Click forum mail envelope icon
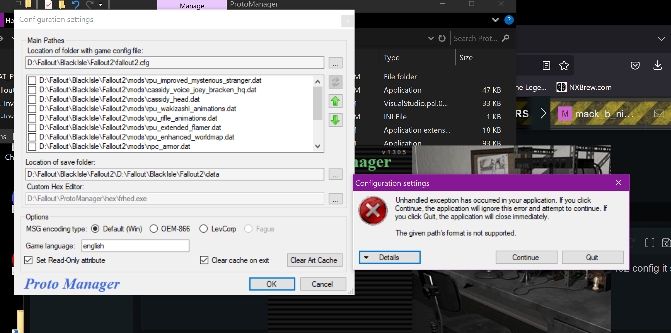The image size is (671, 333). (x=659, y=114)
